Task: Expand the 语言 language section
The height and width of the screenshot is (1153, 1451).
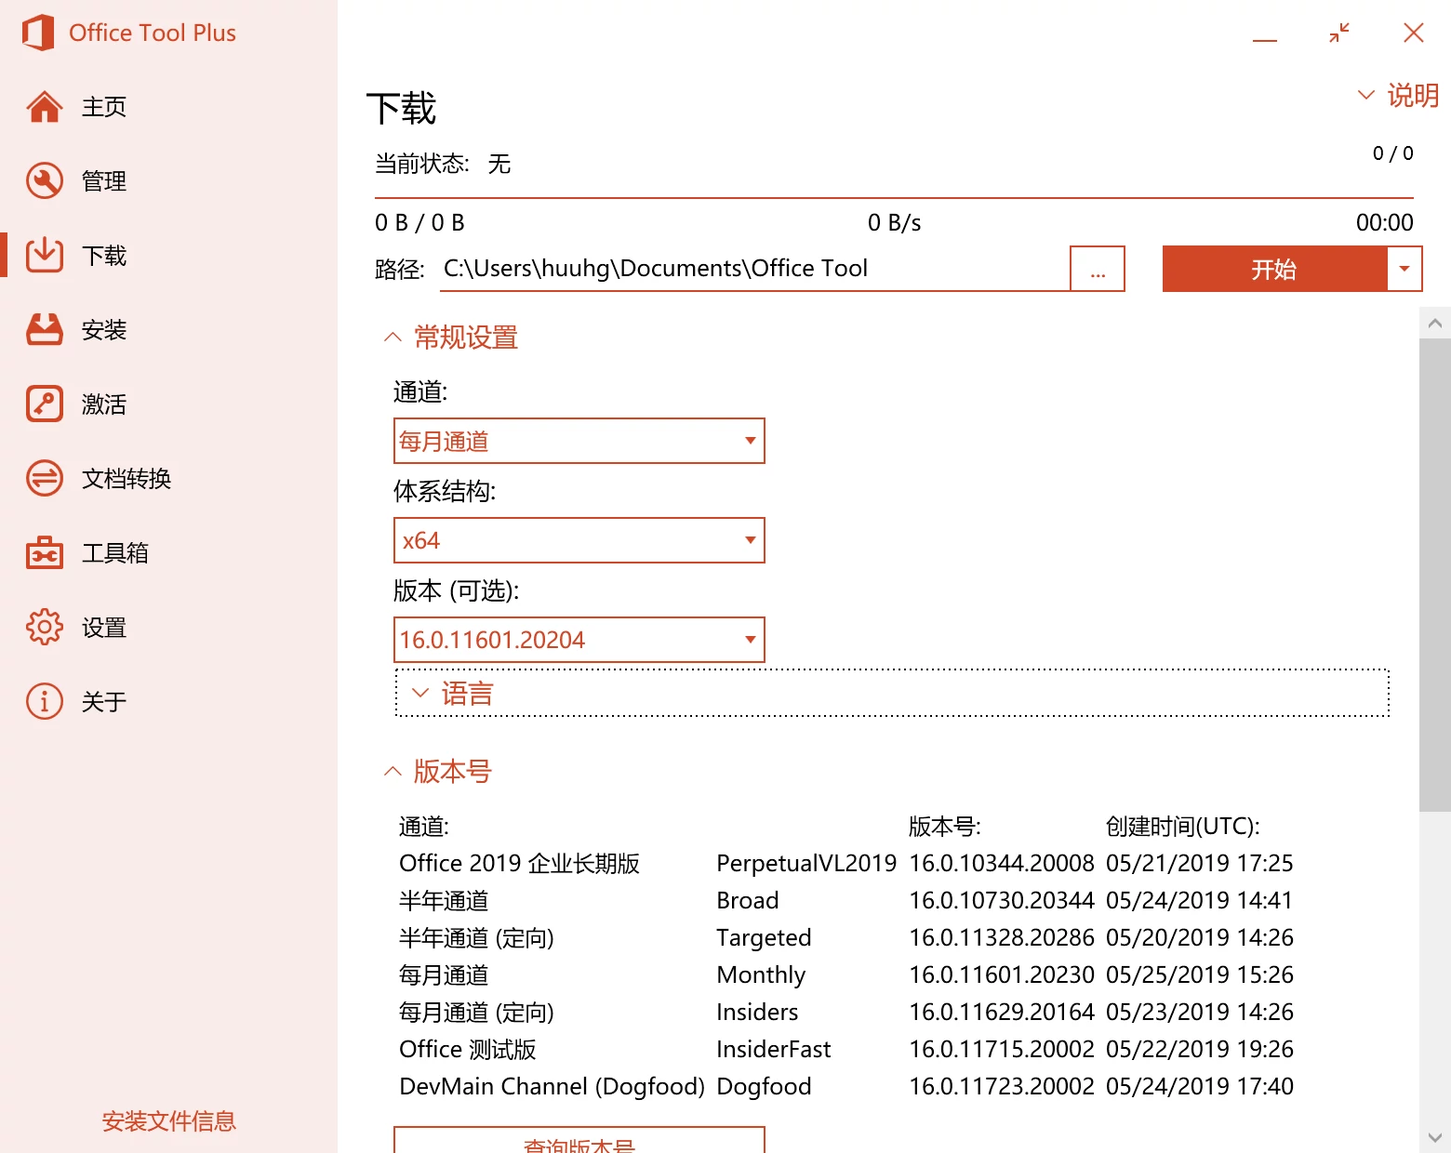Action: tap(892, 693)
